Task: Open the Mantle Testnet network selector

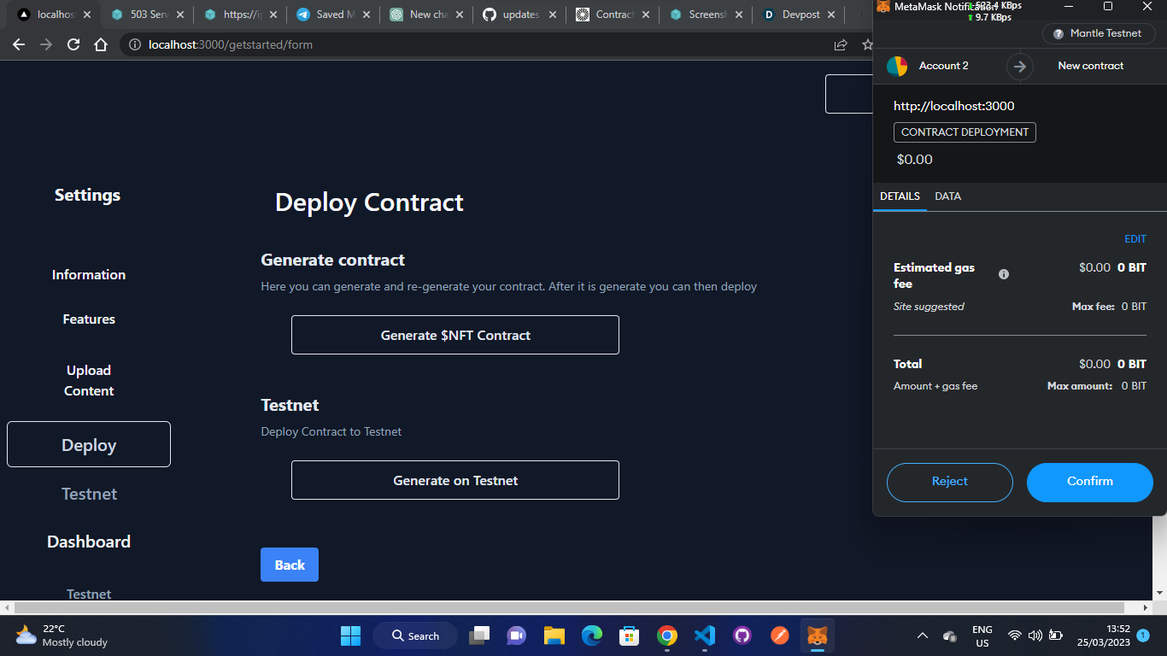Action: (x=1099, y=33)
